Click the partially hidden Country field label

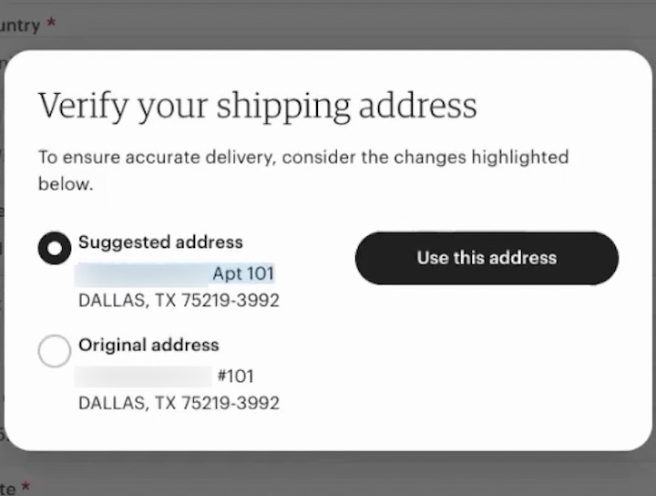[20, 25]
